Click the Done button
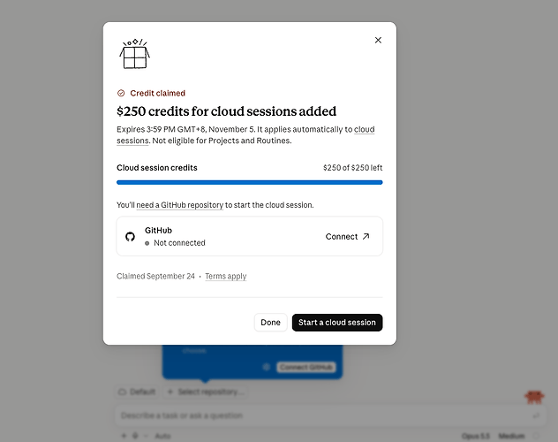The width and height of the screenshot is (558, 442). click(270, 323)
